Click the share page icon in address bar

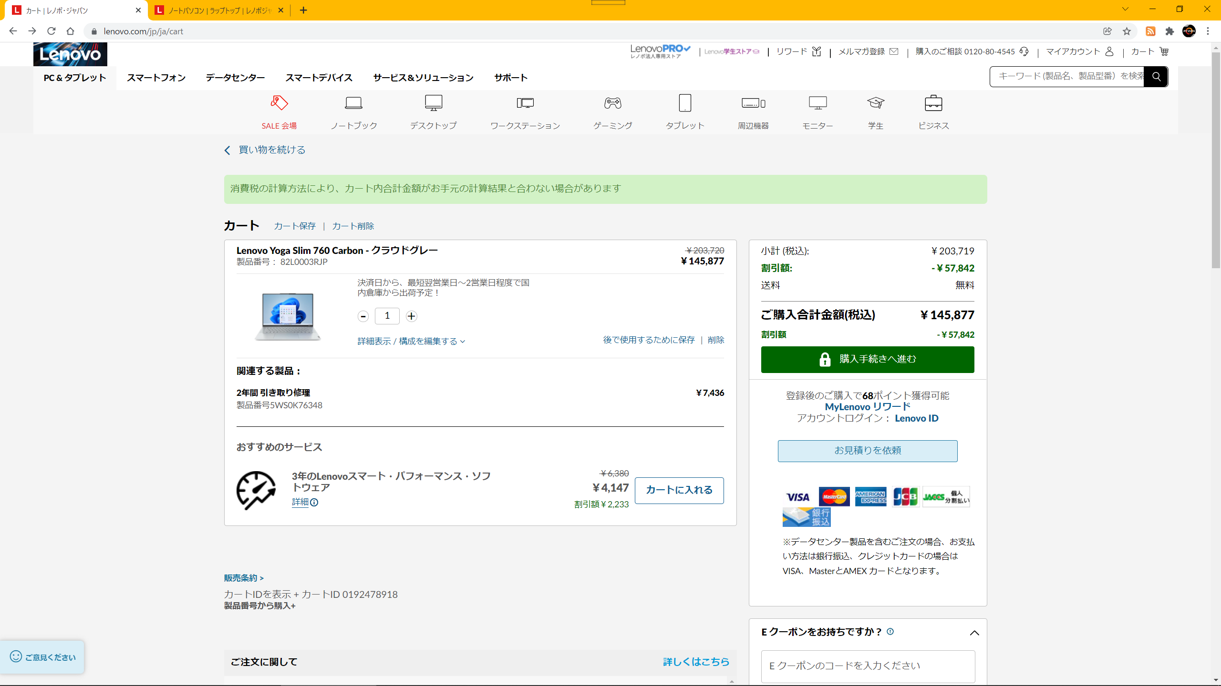point(1107,31)
